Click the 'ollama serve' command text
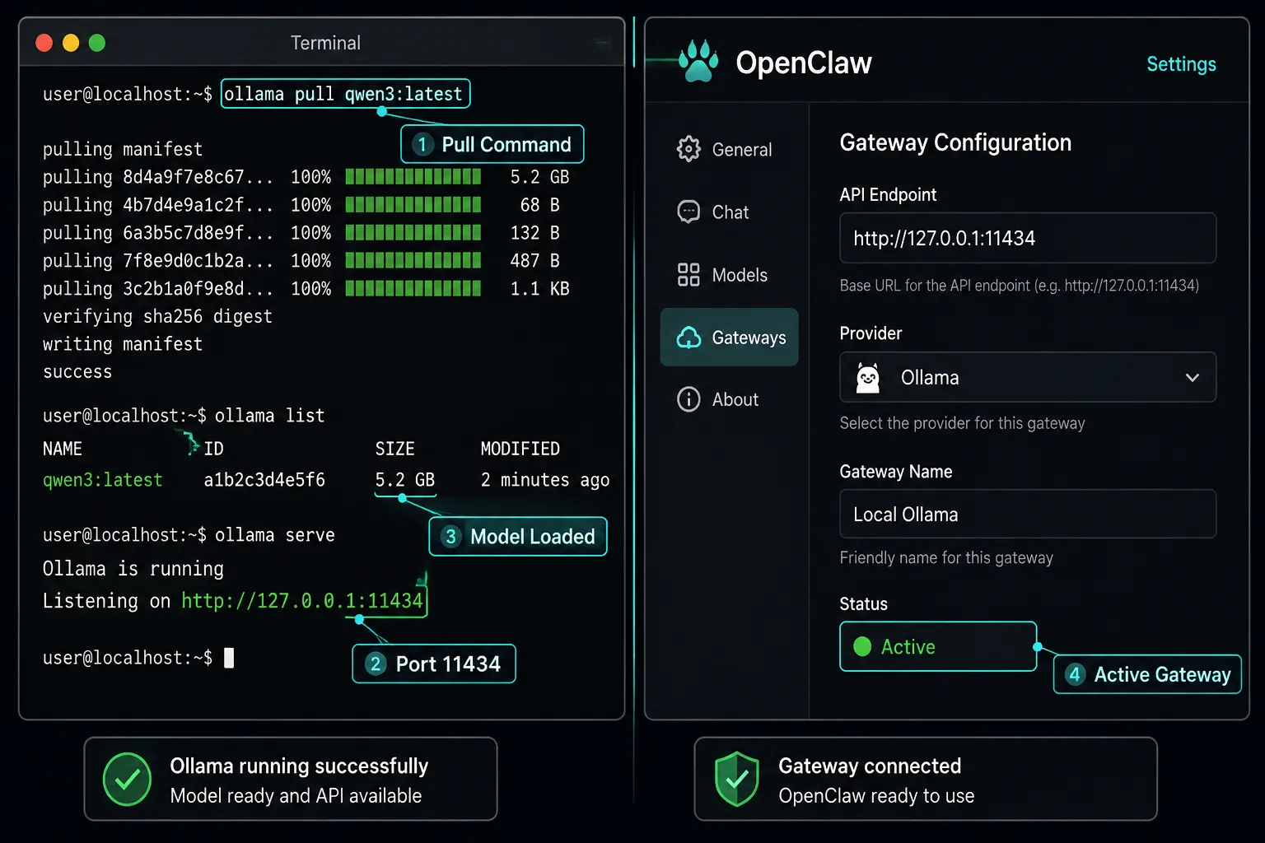The width and height of the screenshot is (1265, 843). pos(275,535)
